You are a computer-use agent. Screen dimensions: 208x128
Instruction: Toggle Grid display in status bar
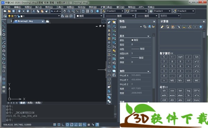point(59,125)
